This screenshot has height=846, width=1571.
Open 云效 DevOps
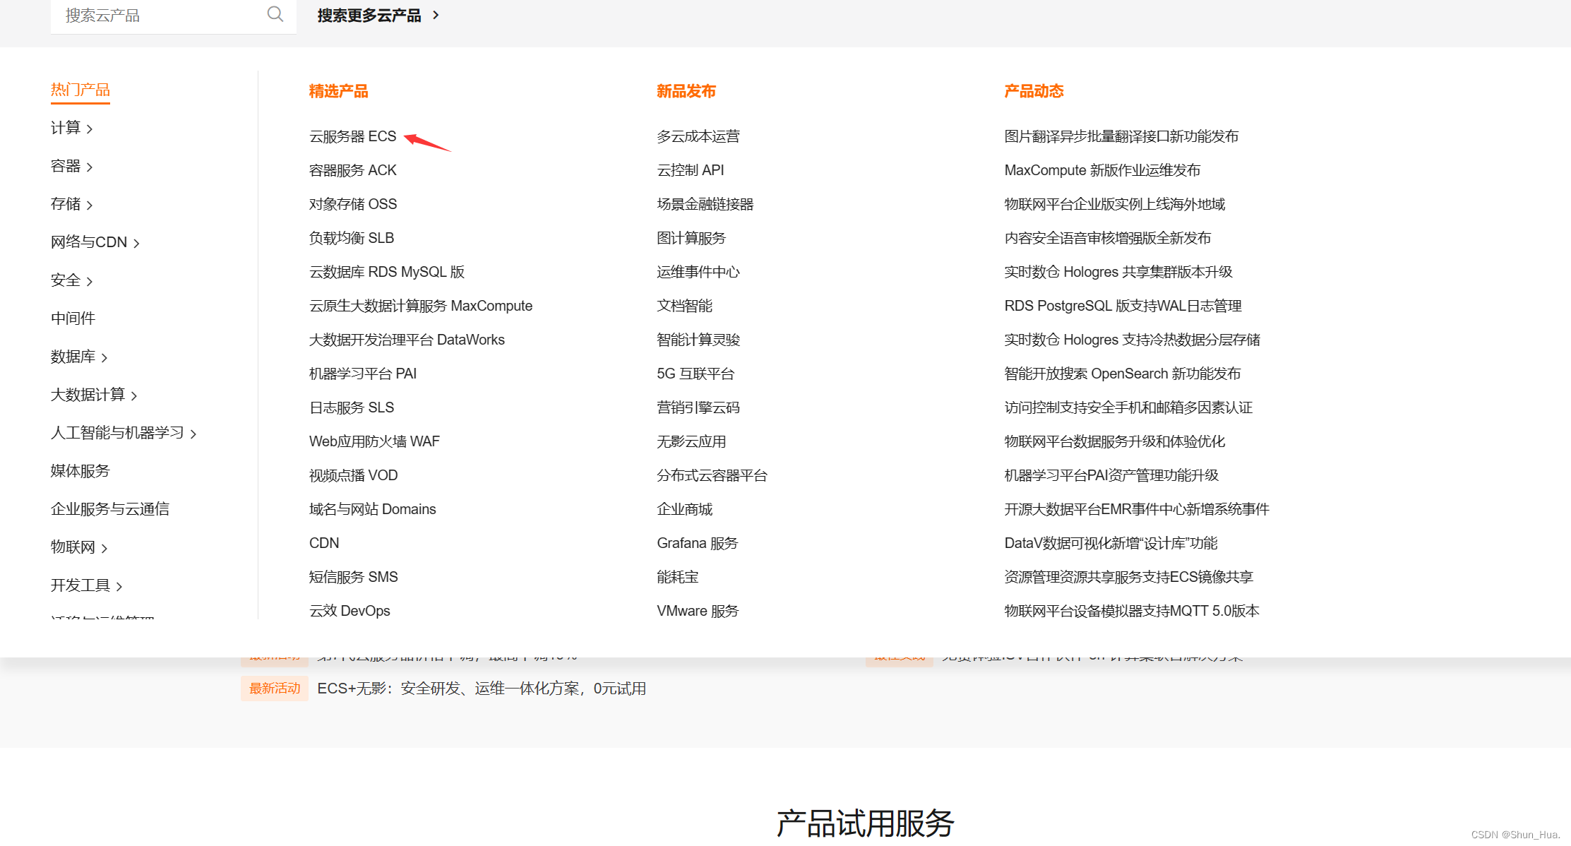[350, 611]
